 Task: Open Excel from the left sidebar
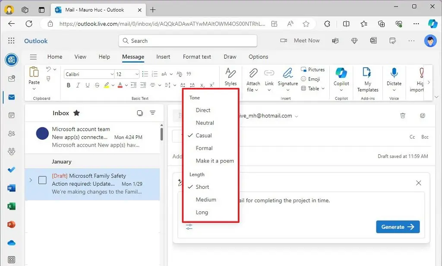[x=11, y=206]
